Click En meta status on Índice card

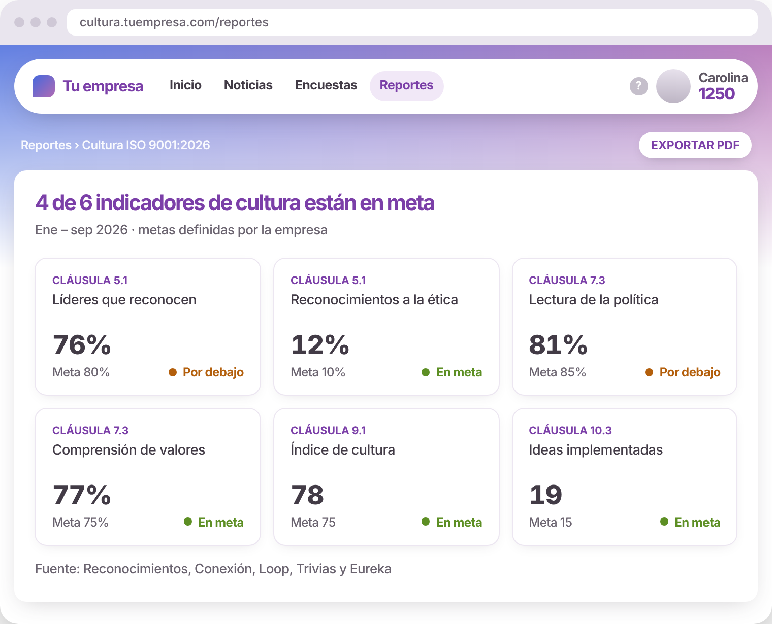pos(452,523)
